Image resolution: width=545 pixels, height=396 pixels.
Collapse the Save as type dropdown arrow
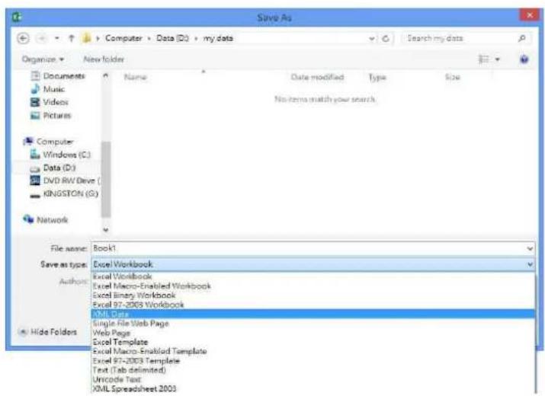530,264
